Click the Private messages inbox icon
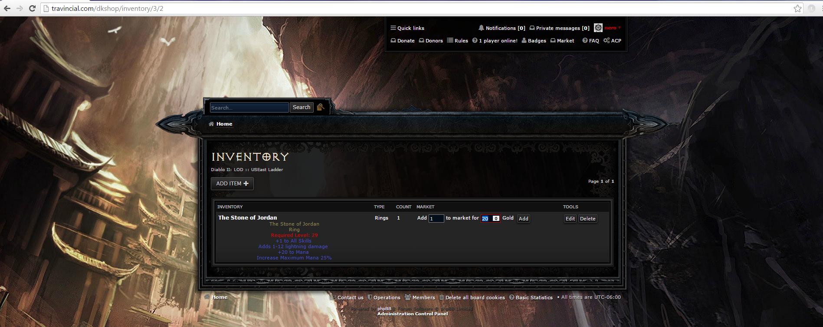Screen dimensions: 823x327 (532, 28)
